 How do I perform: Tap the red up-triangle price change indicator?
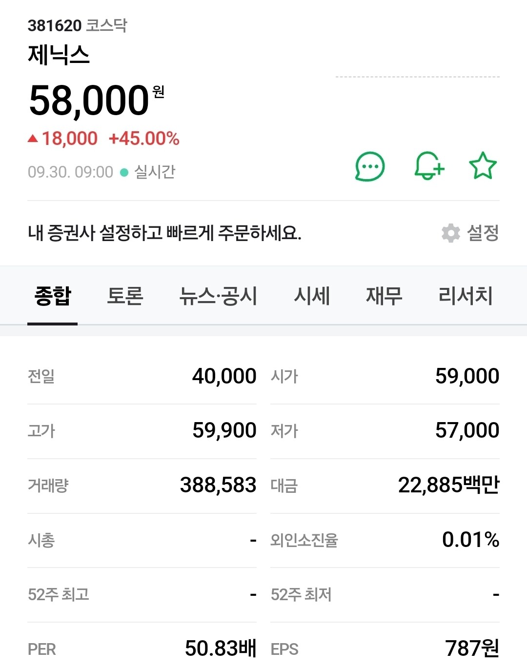point(33,139)
